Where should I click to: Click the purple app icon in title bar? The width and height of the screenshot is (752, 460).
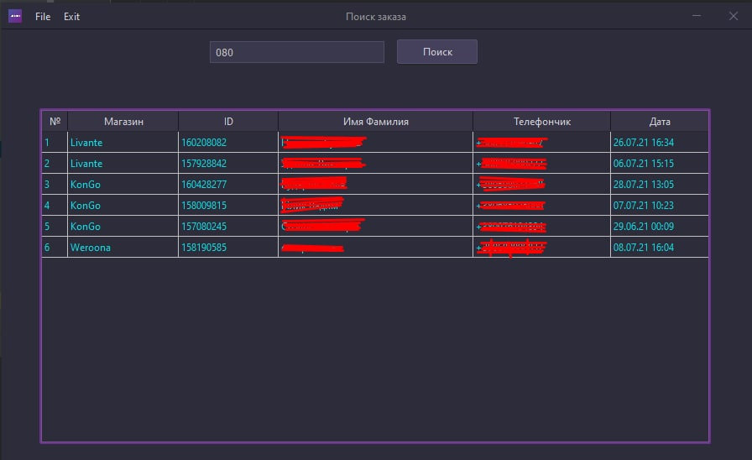[x=15, y=16]
